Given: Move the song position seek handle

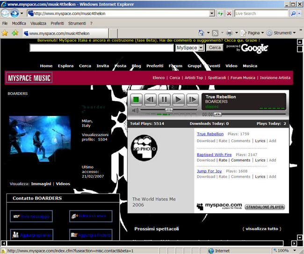Looking at the screenshot, I should coord(217,115).
